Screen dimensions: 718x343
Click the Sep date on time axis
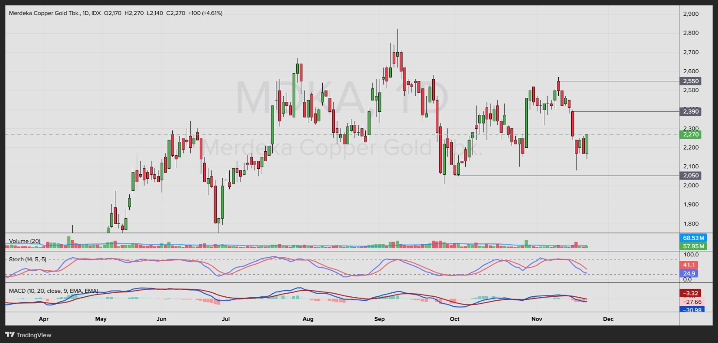(x=380, y=319)
